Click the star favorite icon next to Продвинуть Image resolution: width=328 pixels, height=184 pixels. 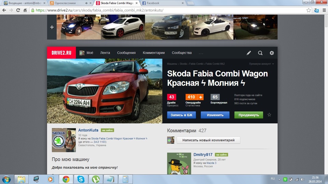point(269,115)
